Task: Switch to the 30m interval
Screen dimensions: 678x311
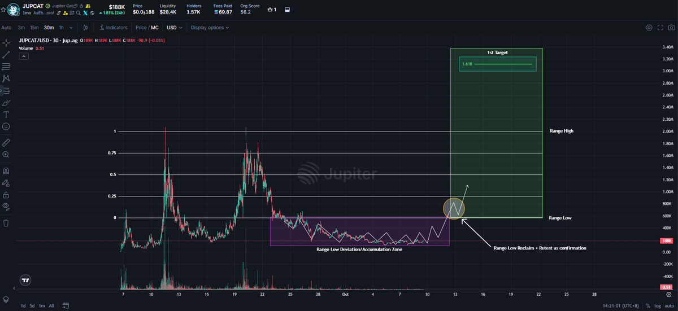Action: [x=49, y=27]
